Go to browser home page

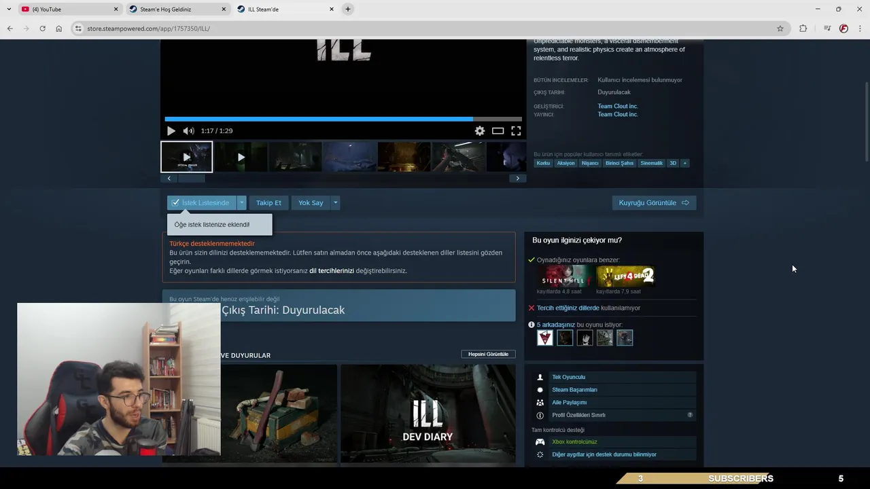[58, 29]
